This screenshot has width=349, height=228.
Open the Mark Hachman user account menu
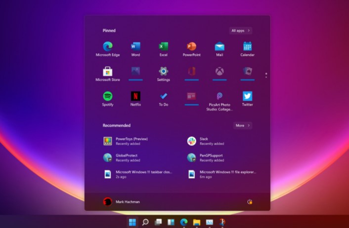pos(122,202)
